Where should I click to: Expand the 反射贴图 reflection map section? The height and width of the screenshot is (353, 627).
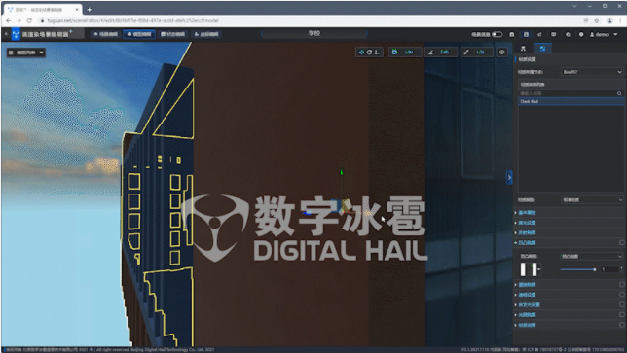[x=527, y=232]
